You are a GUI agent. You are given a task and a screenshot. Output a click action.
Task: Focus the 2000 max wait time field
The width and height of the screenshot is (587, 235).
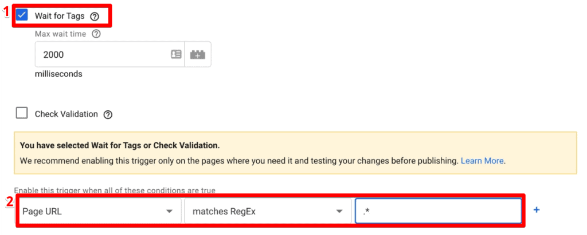click(109, 54)
